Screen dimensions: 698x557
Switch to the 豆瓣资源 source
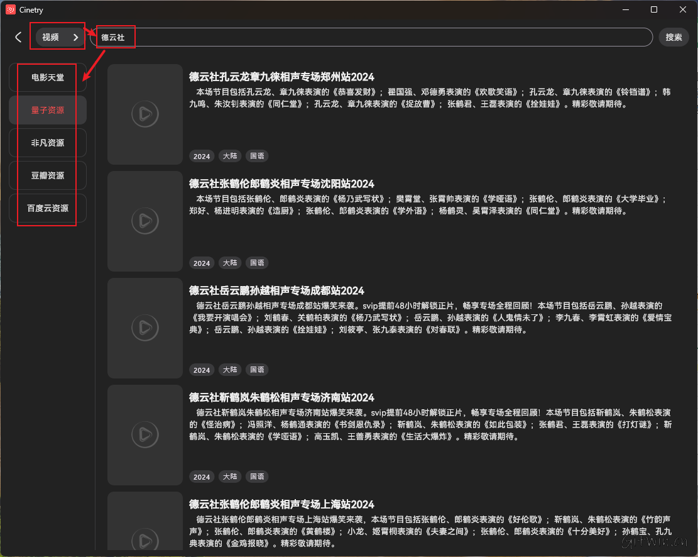coord(48,175)
